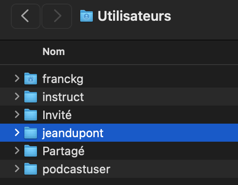Click the Invité folder icon
The height and width of the screenshot is (185, 238).
[31, 115]
